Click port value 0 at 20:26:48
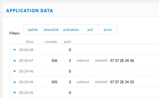This screenshot has width=159, height=98. (70, 50)
